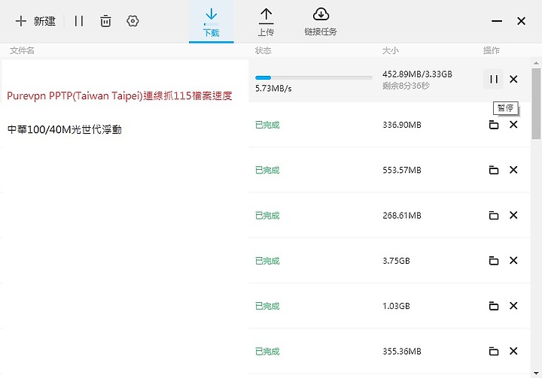542x378 pixels.
Task: Click the 状态 column header
Action: tap(263, 51)
